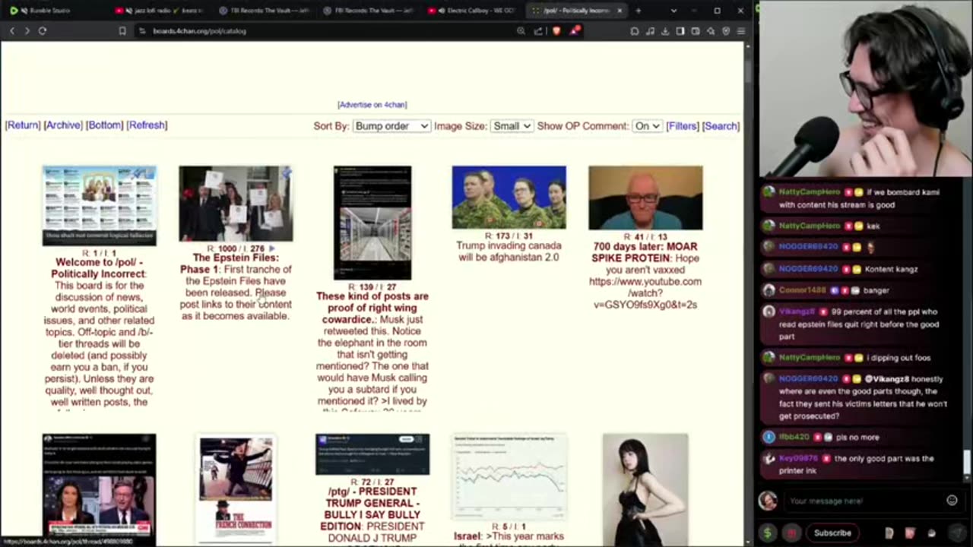Open the browser hamburger main menu

740,31
